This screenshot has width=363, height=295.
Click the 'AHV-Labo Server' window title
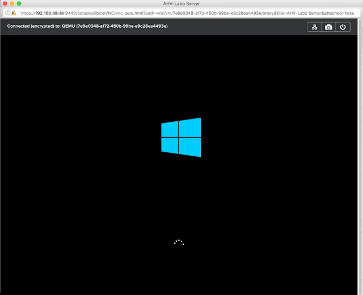click(x=181, y=3)
